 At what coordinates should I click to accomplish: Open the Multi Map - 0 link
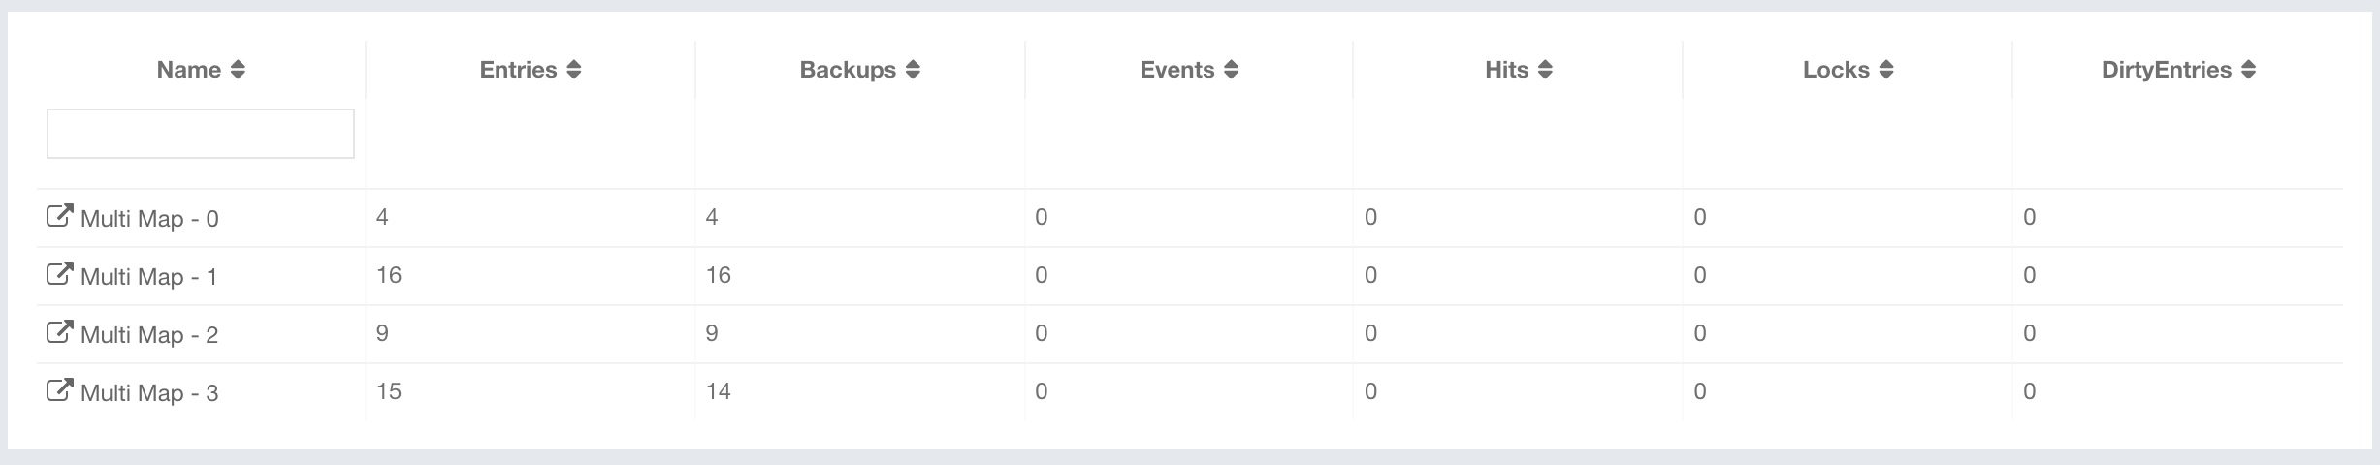click(x=149, y=219)
